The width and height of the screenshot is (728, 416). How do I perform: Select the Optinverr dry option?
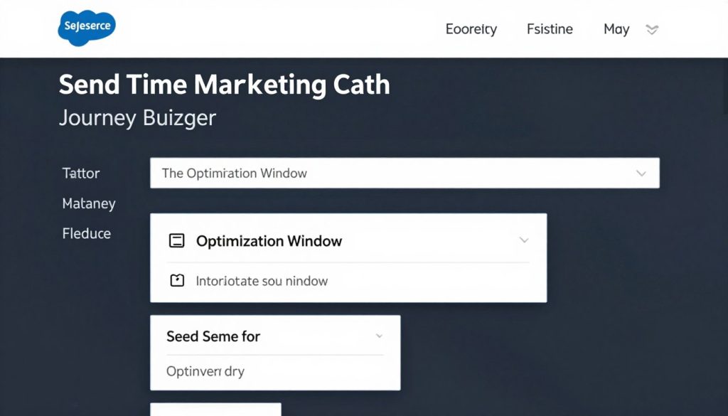pyautogui.click(x=205, y=370)
